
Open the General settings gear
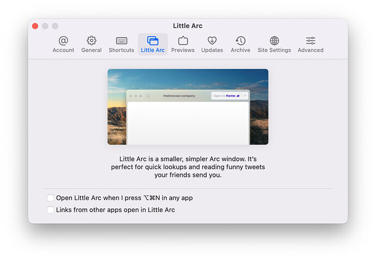92,45
